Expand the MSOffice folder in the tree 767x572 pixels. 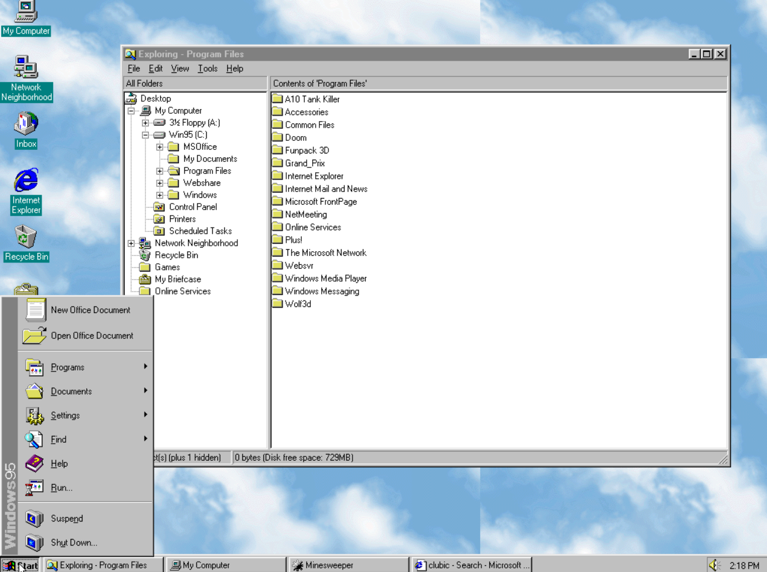[x=158, y=146]
